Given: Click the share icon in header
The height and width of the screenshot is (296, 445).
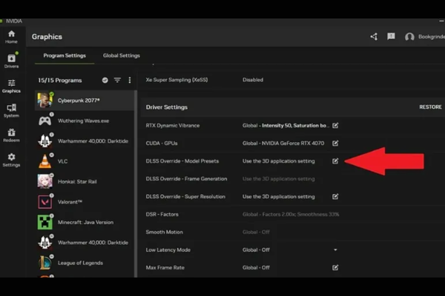Looking at the screenshot, I should click(374, 36).
